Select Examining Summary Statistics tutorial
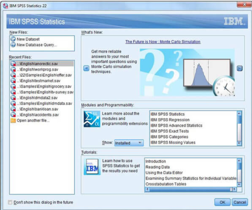 pyautogui.click(x=191, y=178)
